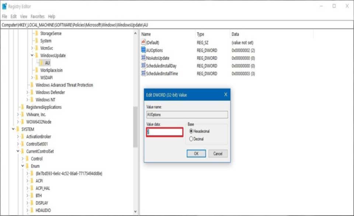The height and width of the screenshot is (216, 354).
Task: Click the Windows NT folder icon
Action: click(32, 100)
